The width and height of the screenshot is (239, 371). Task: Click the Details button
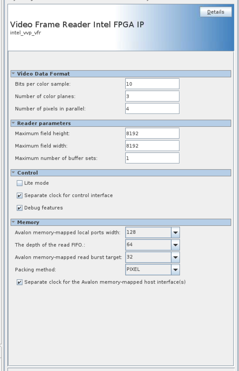(216, 12)
